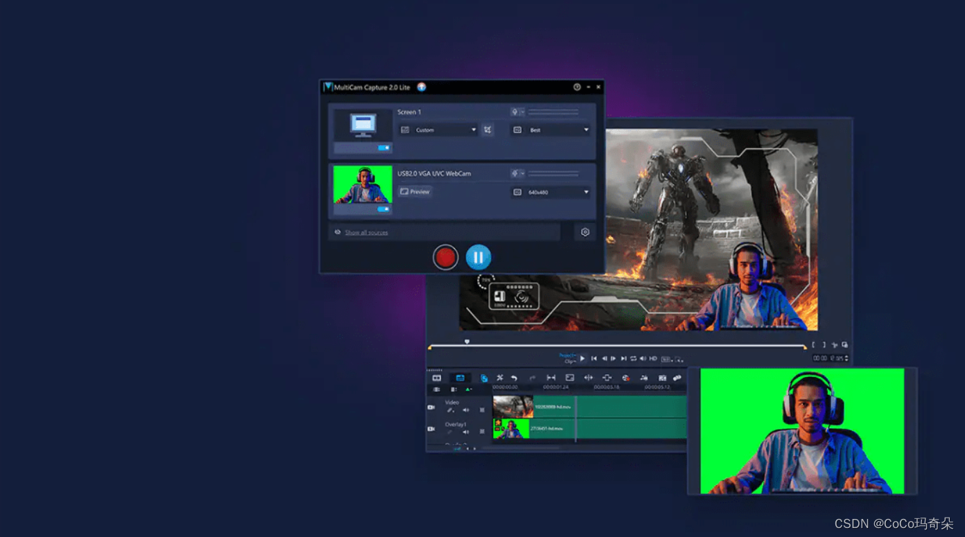Click the blue record/capture option icon
Screen dimensions: 965x537
point(484,378)
